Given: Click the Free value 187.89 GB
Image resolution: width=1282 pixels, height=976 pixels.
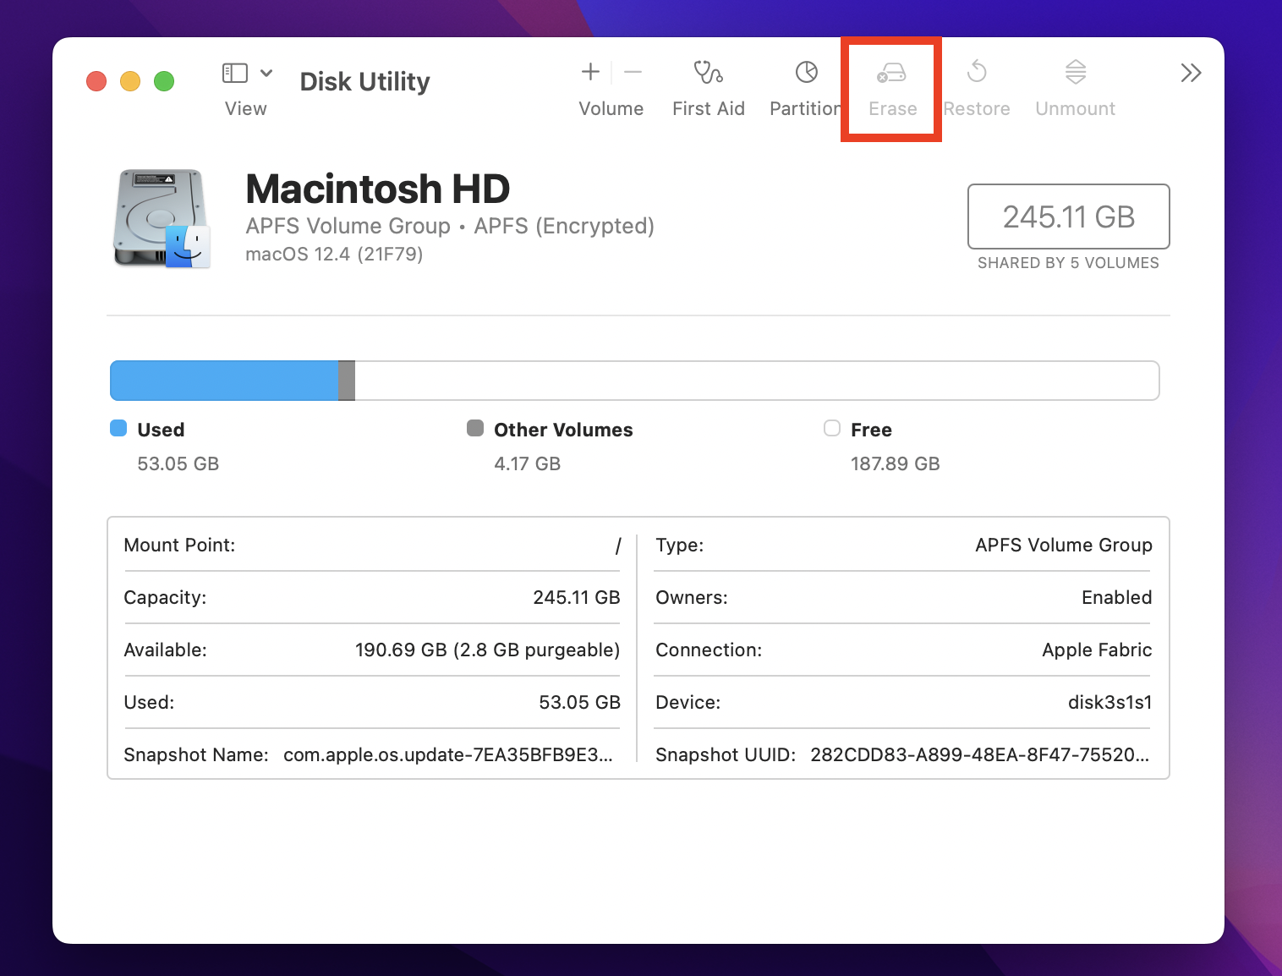Looking at the screenshot, I should coord(896,463).
